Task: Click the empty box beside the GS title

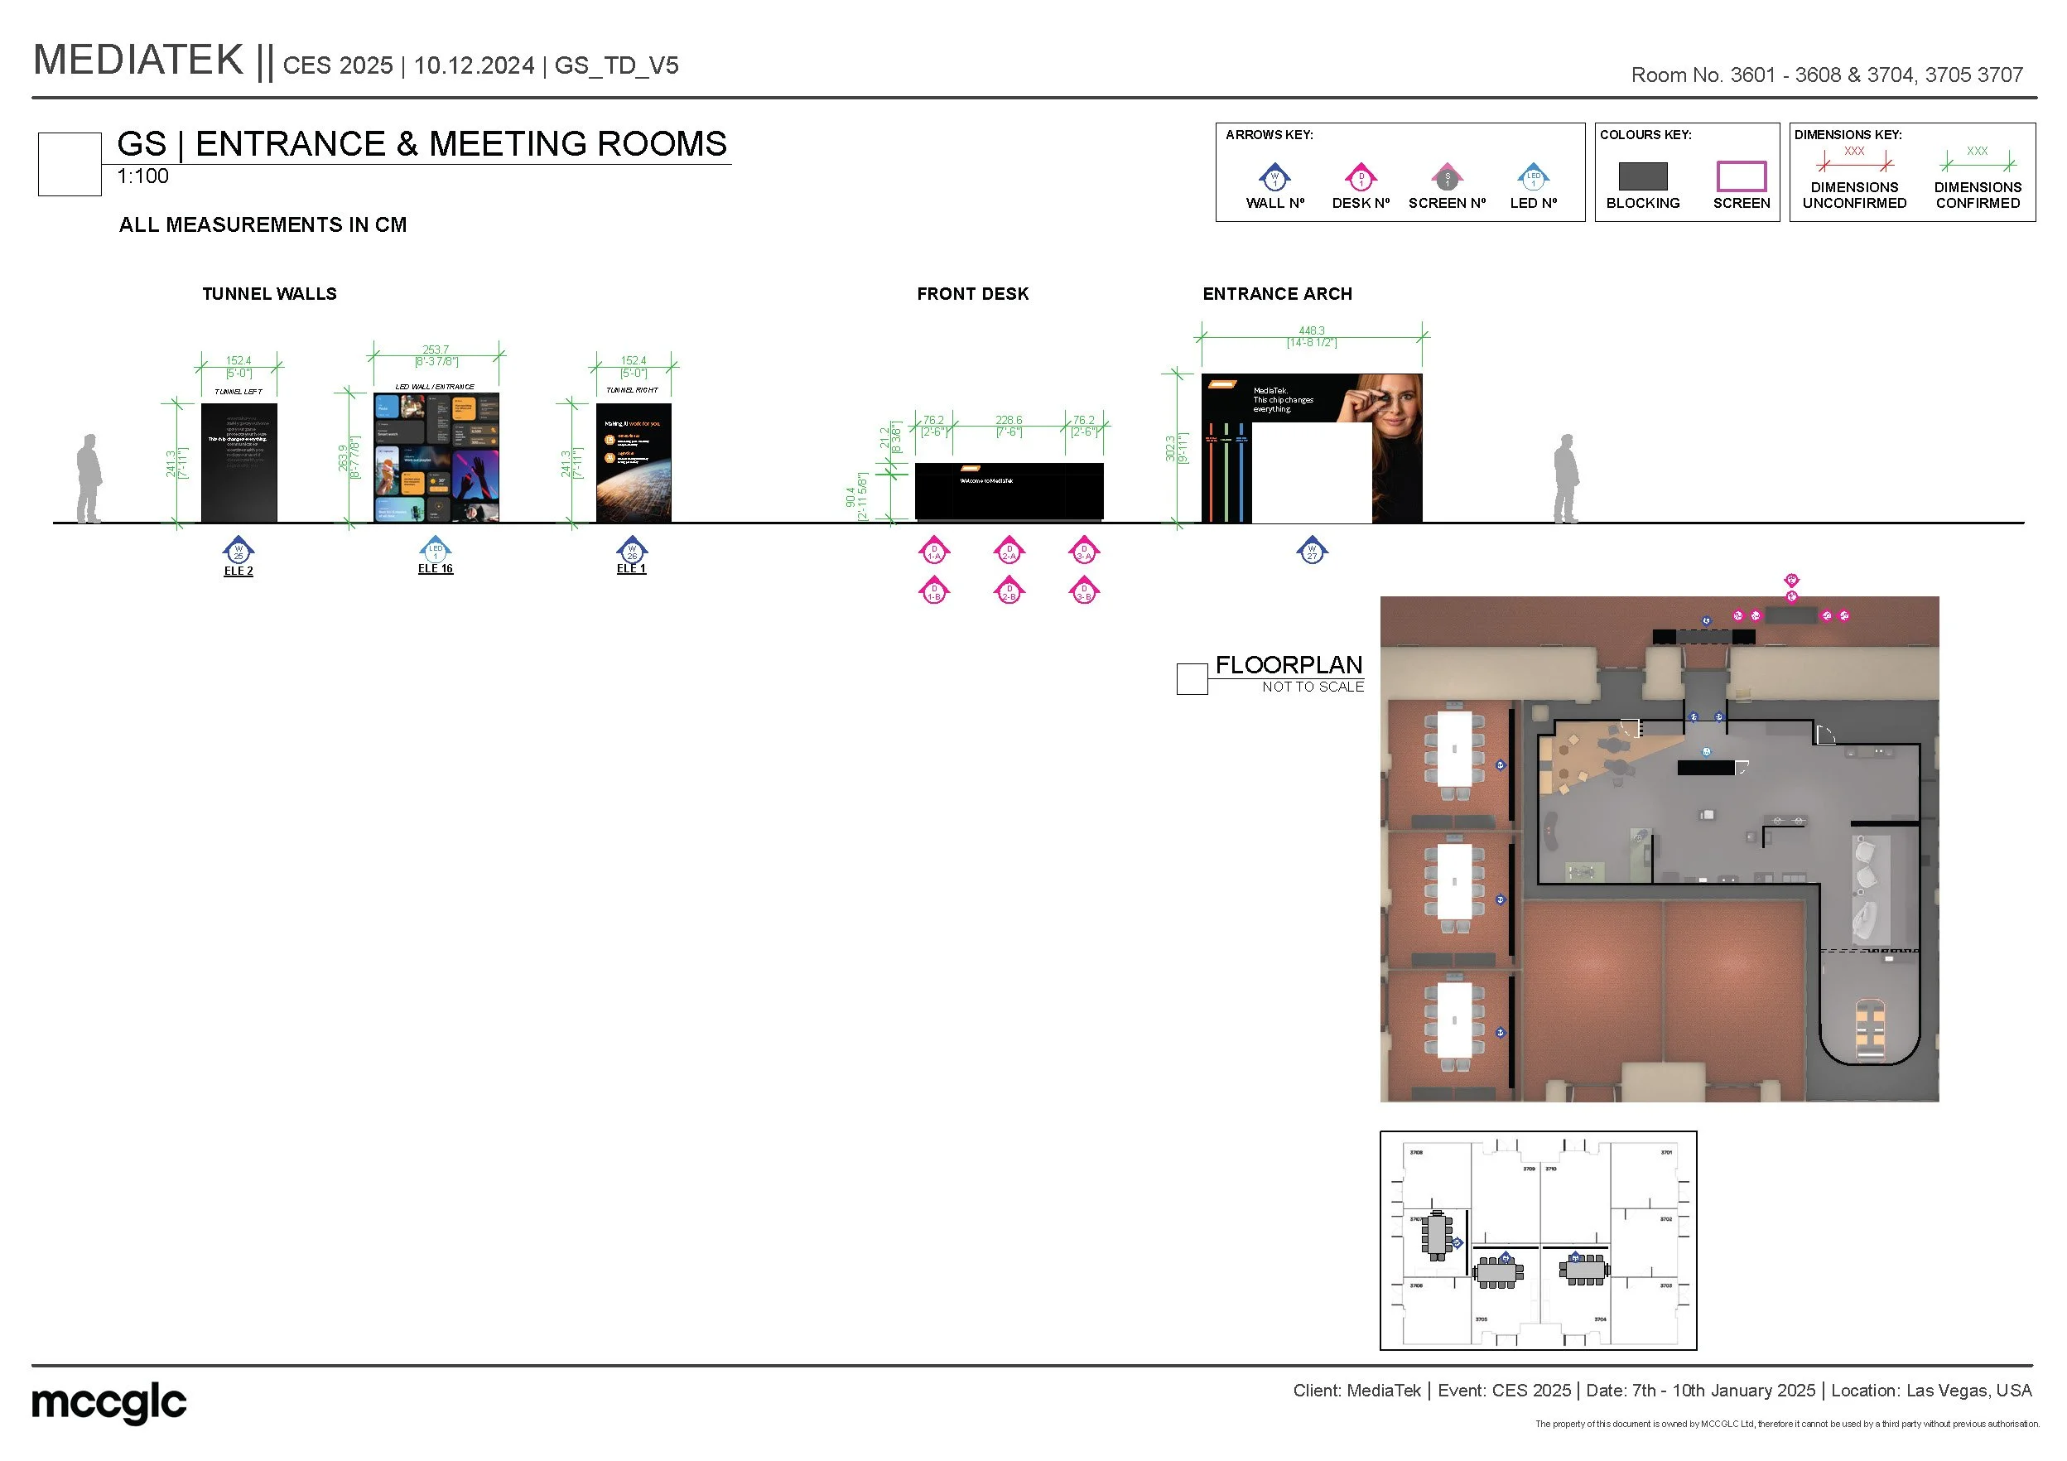Action: click(70, 164)
